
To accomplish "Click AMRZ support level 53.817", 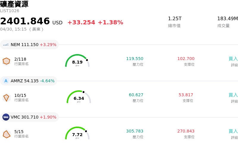I will (x=186, y=95).
